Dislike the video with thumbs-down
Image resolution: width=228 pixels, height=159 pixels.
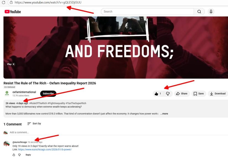pos(168,94)
